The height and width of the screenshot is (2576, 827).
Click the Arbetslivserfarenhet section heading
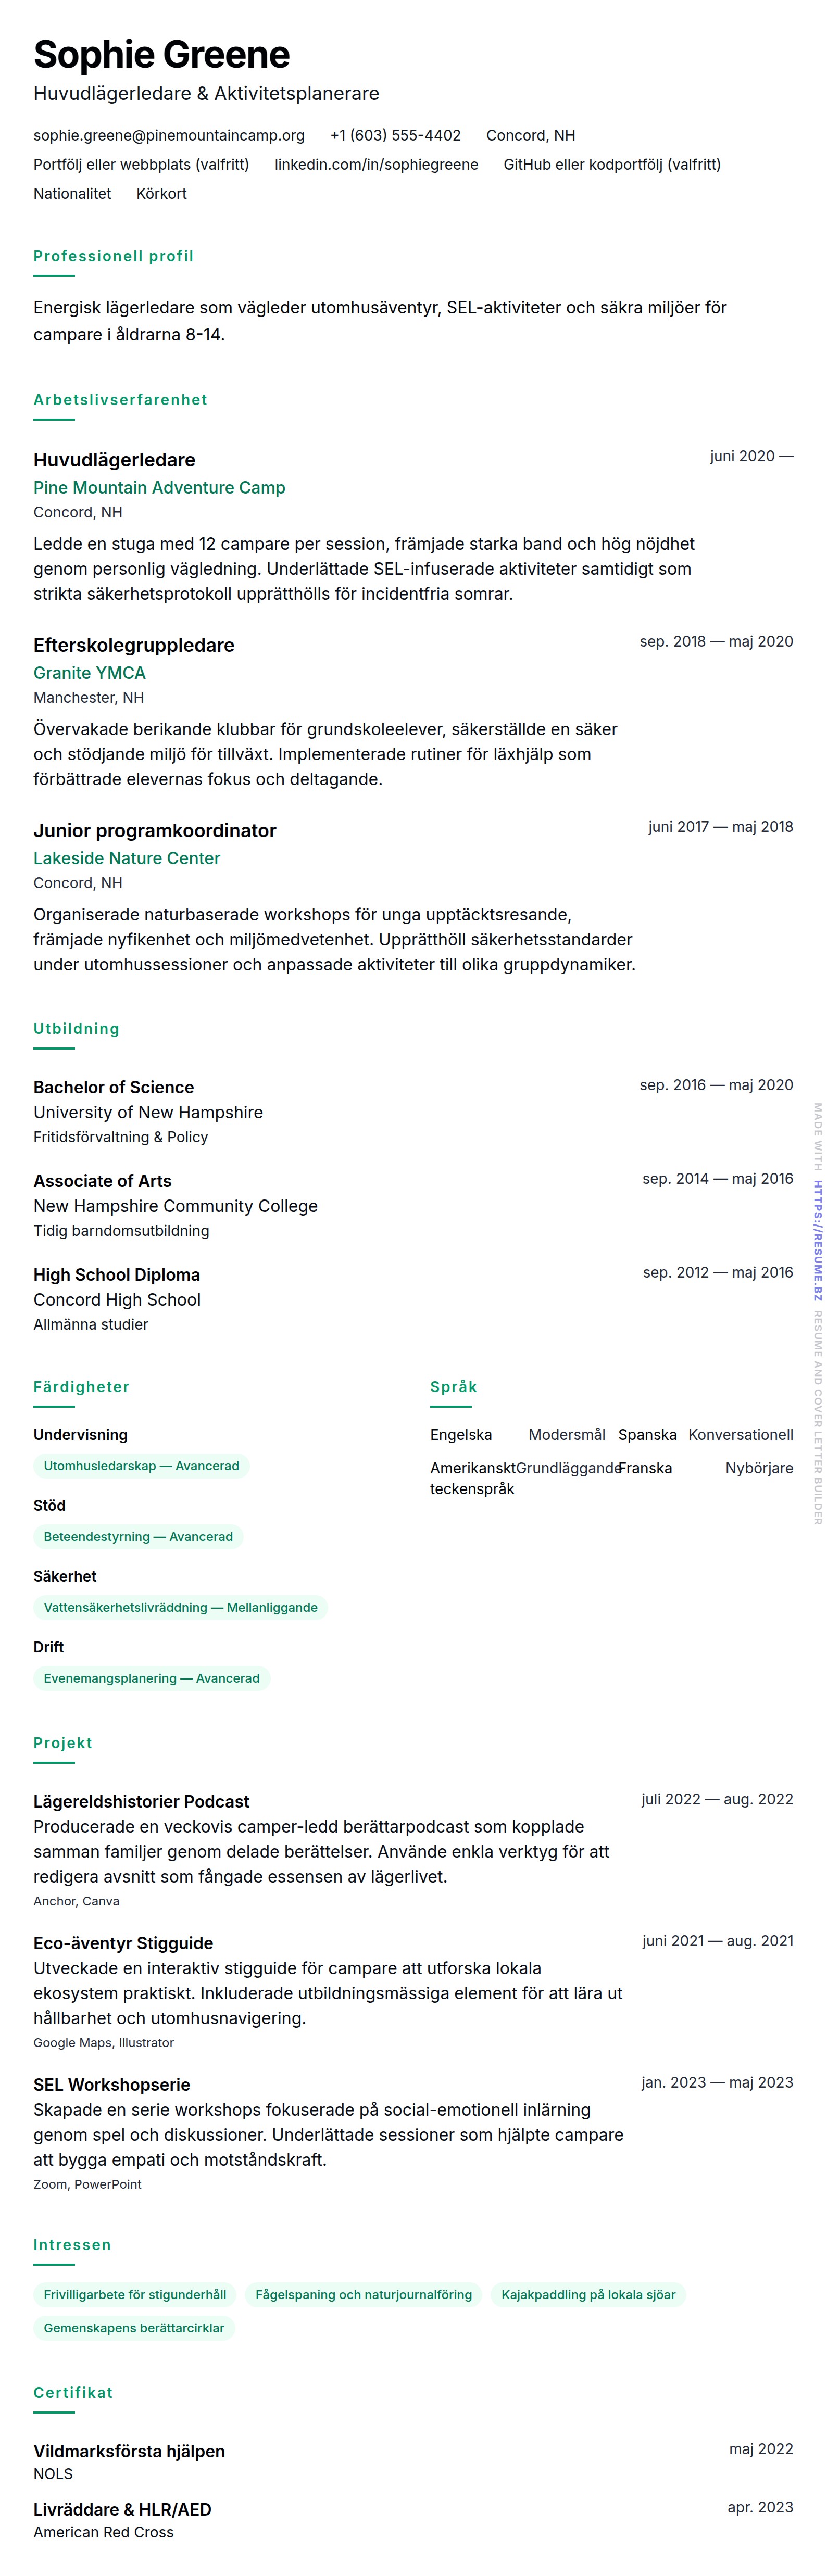[120, 399]
